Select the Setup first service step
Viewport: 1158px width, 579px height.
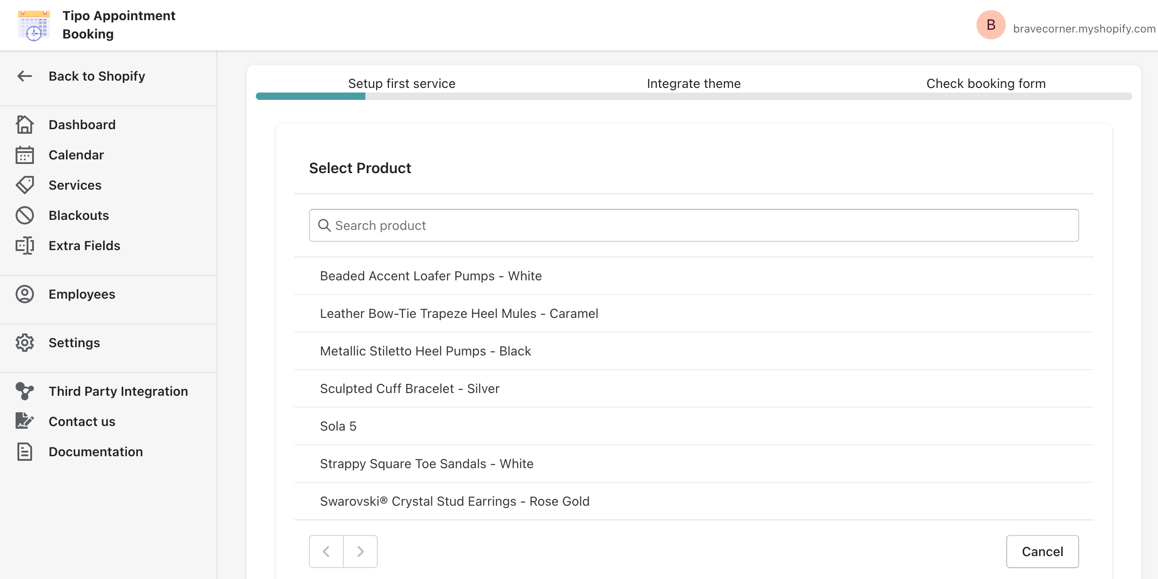(402, 83)
